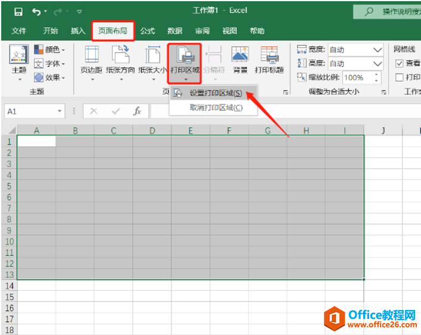Screen dimensions: 421x335
Task: Click the insert function fx icon
Action: click(x=137, y=111)
